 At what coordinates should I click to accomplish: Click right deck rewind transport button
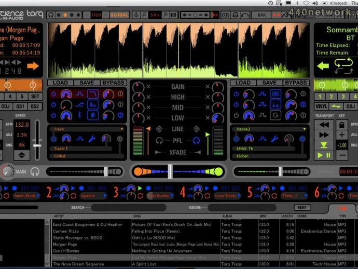(x=324, y=125)
